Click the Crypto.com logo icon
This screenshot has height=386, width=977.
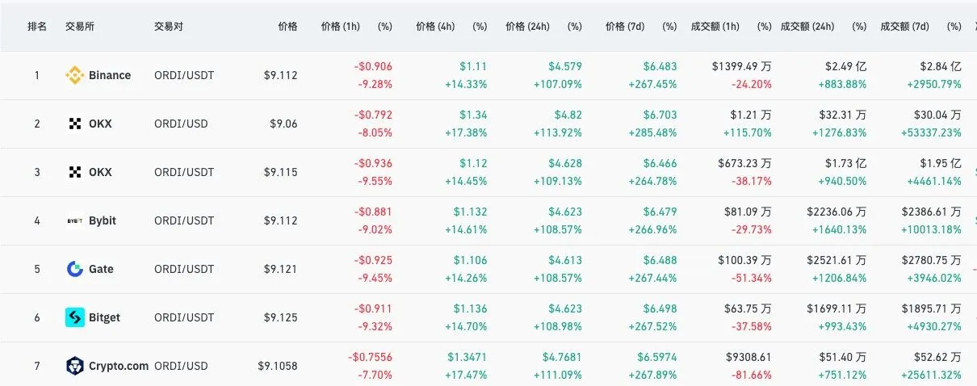pos(75,366)
